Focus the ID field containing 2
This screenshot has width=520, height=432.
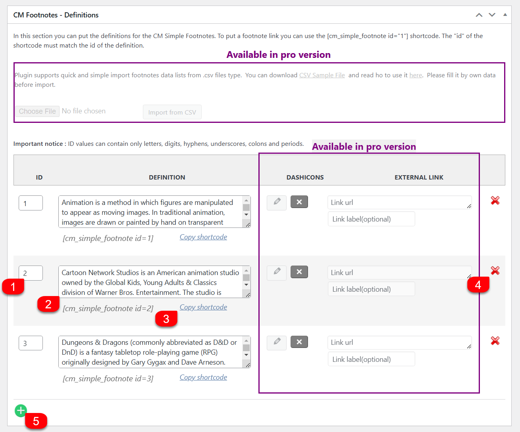[x=31, y=273]
